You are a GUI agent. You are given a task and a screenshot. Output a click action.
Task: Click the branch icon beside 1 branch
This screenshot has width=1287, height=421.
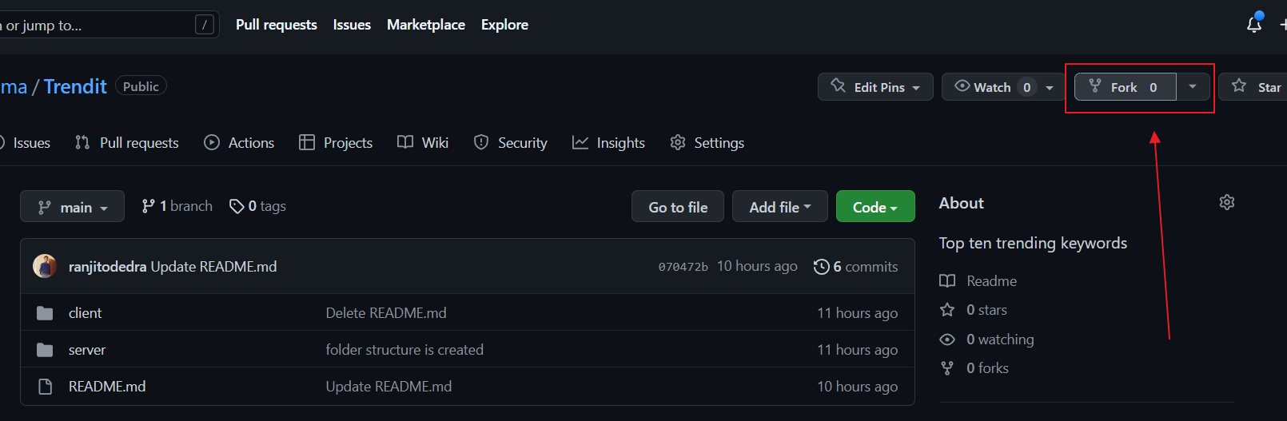point(148,206)
